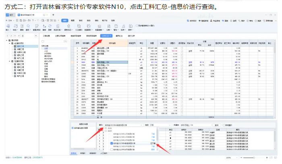
Task: Click the 颜色标记 color mark icon
Action: coord(68,26)
